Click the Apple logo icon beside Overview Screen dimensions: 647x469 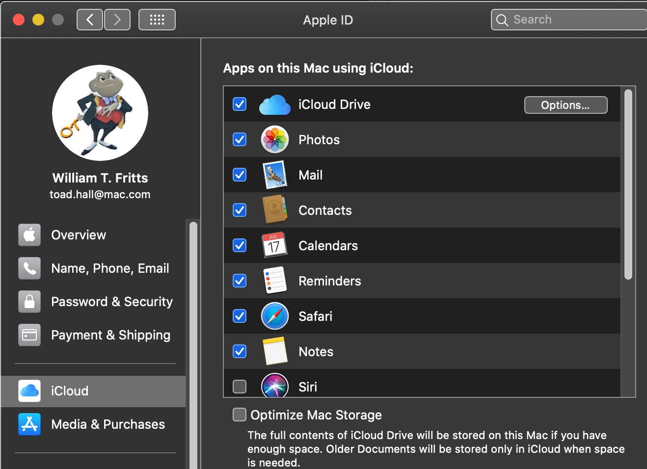(29, 235)
